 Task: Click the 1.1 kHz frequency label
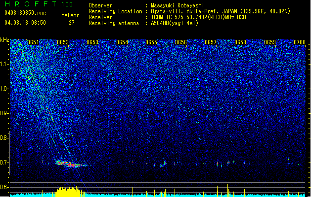[x=4, y=64]
